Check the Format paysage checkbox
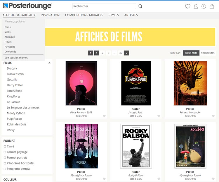219x182 pixels. [5, 152]
